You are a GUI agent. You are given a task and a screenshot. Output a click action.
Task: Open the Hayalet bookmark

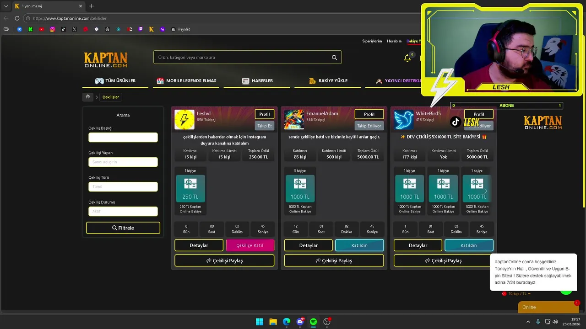click(180, 29)
